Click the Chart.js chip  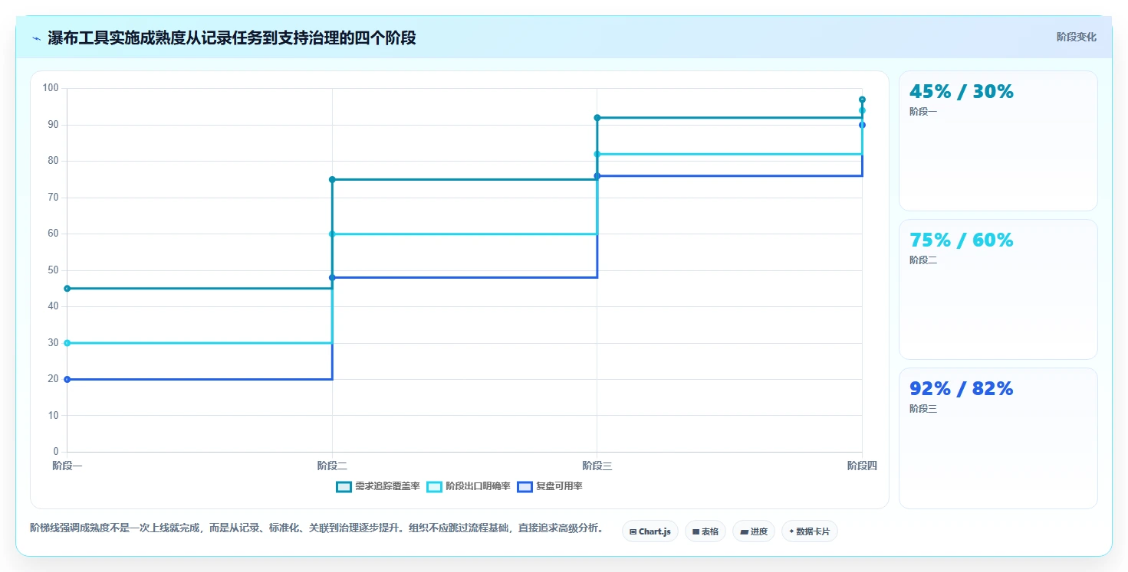point(650,531)
